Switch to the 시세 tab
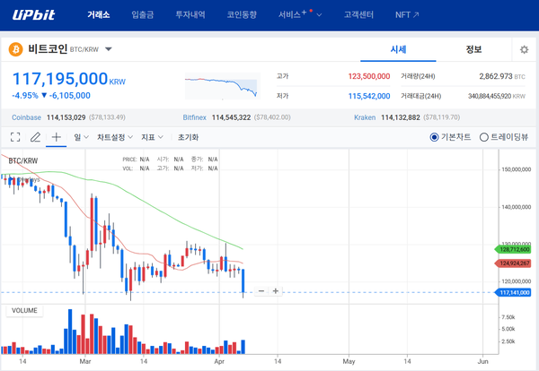The width and height of the screenshot is (539, 371). [x=398, y=49]
